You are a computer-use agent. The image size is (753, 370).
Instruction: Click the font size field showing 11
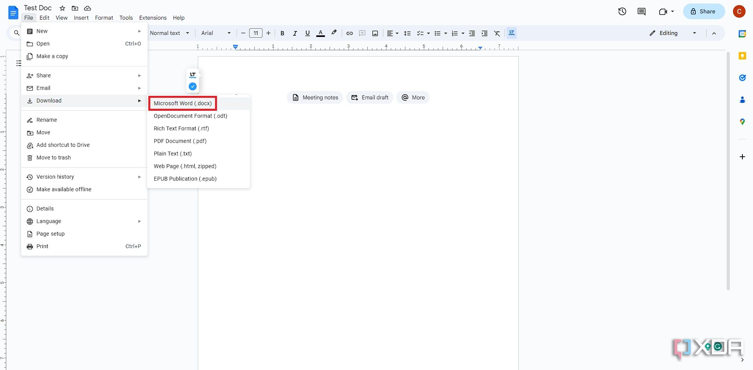click(x=256, y=33)
